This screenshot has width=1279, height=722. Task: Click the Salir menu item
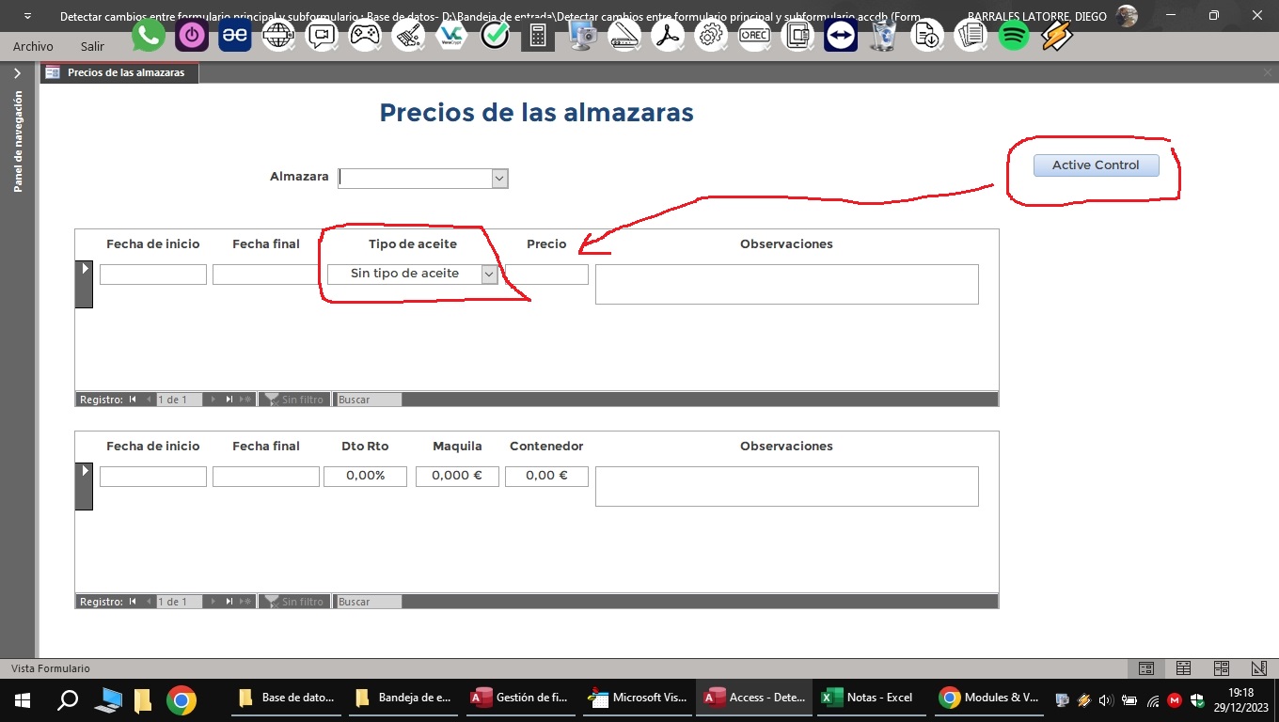tap(92, 46)
